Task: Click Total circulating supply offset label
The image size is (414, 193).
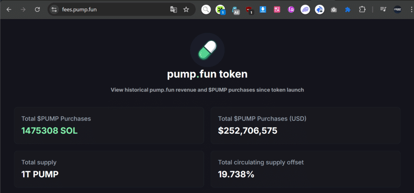Action: coord(261,162)
